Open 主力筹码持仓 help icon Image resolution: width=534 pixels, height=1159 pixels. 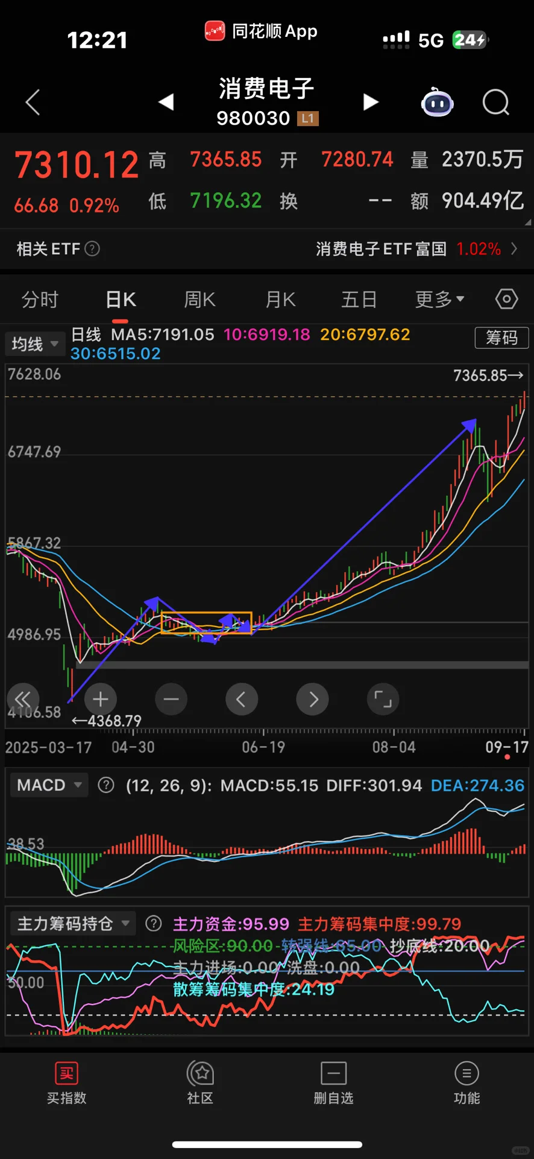pos(154,924)
